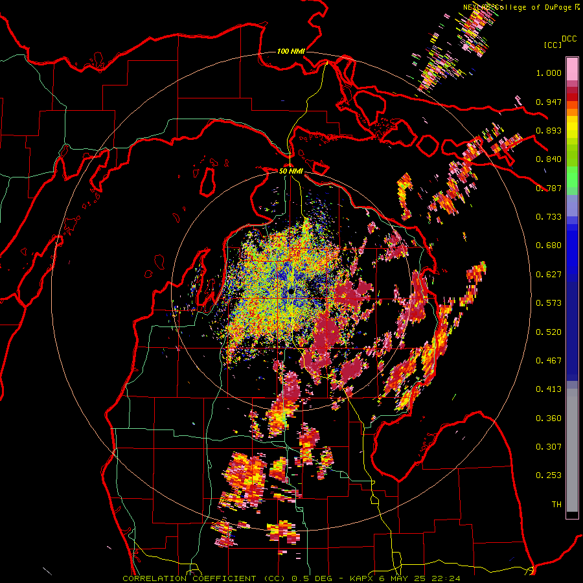The image size is (583, 583).
Task: Click the 0.467 scale value
Action: pyautogui.click(x=549, y=361)
